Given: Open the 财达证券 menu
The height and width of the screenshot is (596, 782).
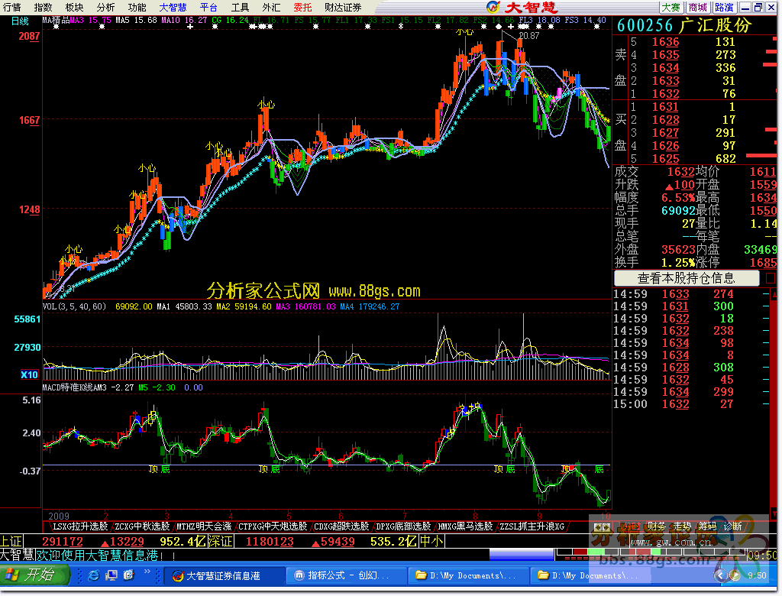Looking at the screenshot, I should (343, 7).
